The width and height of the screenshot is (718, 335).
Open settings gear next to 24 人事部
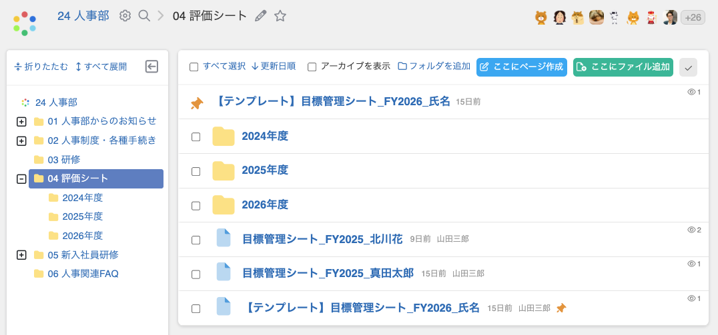click(125, 16)
